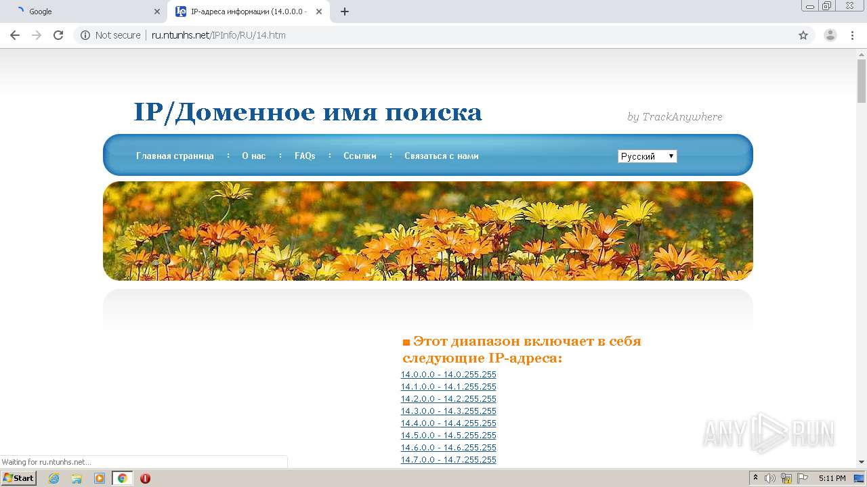This screenshot has width=867, height=487.
Task: Click the Этот диапазон включает heading
Action: (522, 349)
